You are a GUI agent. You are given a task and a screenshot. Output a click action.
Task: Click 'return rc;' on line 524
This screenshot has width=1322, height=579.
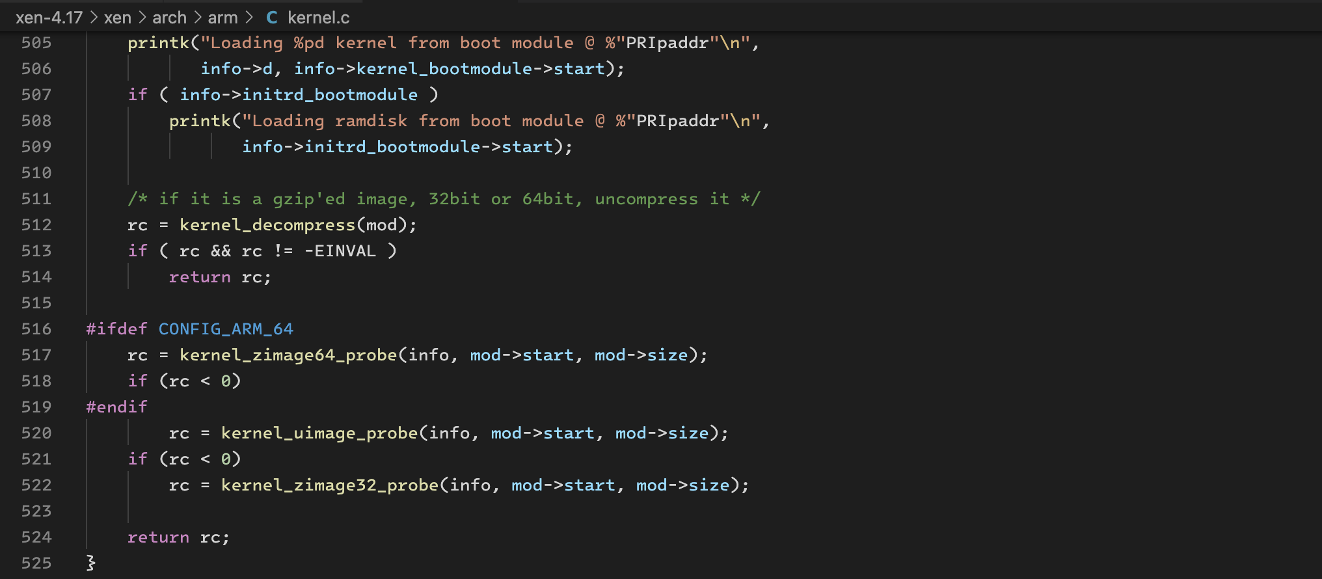pyautogui.click(x=178, y=537)
